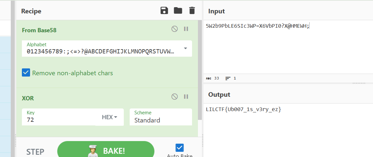The image size is (373, 157).
Task: Click the Clear recipe trash icon
Action: coord(192,11)
